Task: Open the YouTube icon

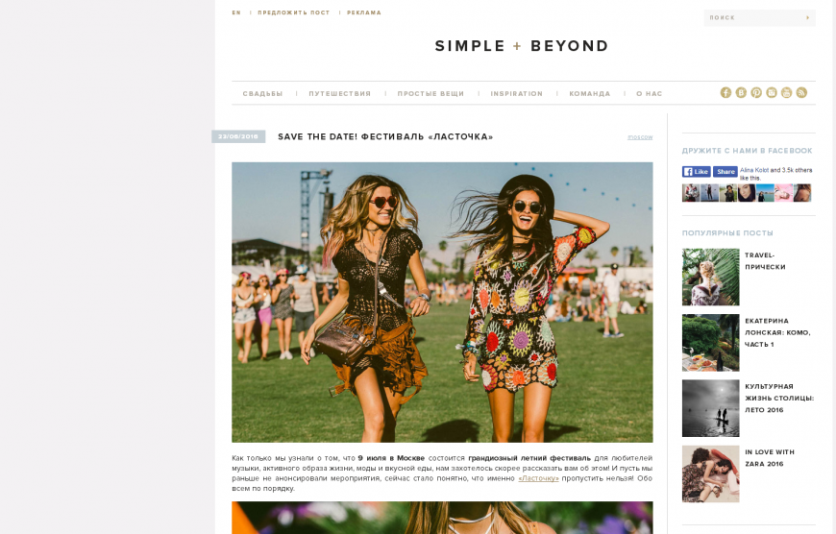Action: (x=786, y=93)
